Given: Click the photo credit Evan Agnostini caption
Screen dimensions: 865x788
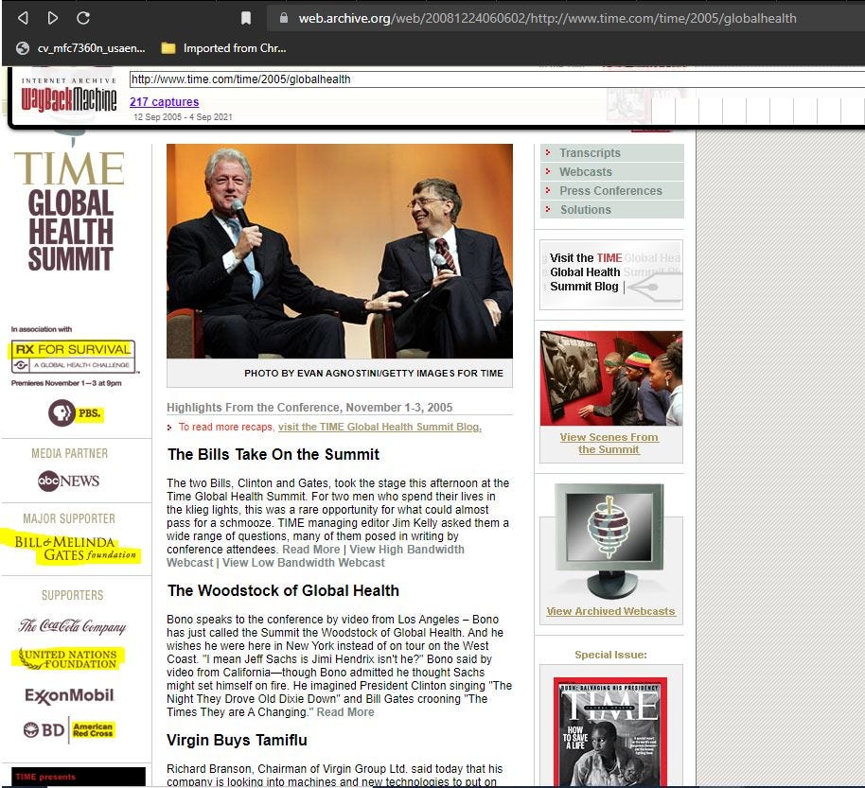Looking at the screenshot, I should click(374, 374).
